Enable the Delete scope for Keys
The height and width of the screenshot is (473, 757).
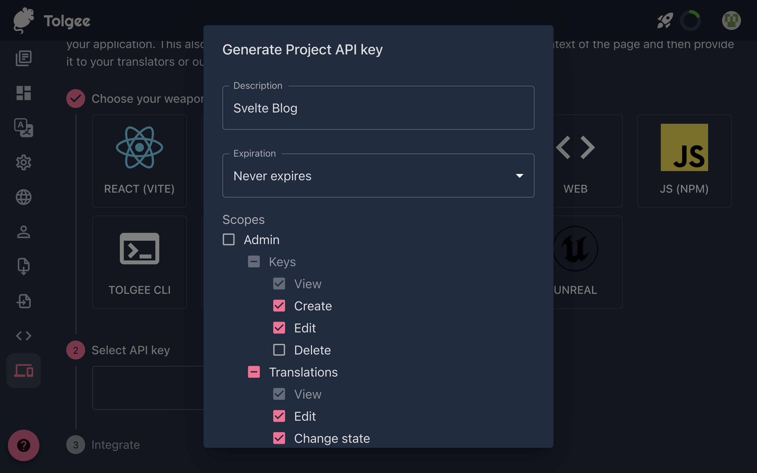point(279,350)
